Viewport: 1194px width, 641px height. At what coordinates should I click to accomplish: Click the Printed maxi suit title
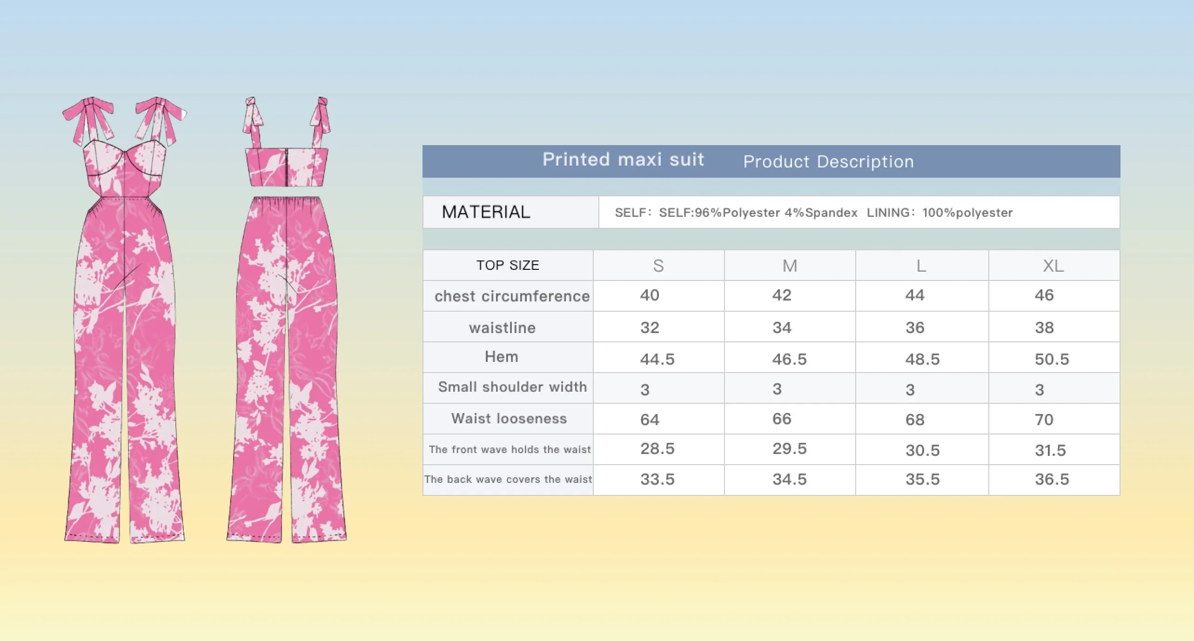pyautogui.click(x=623, y=160)
